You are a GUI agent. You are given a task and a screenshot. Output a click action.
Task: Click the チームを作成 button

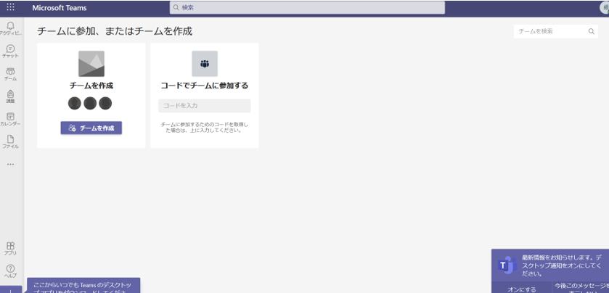point(91,128)
